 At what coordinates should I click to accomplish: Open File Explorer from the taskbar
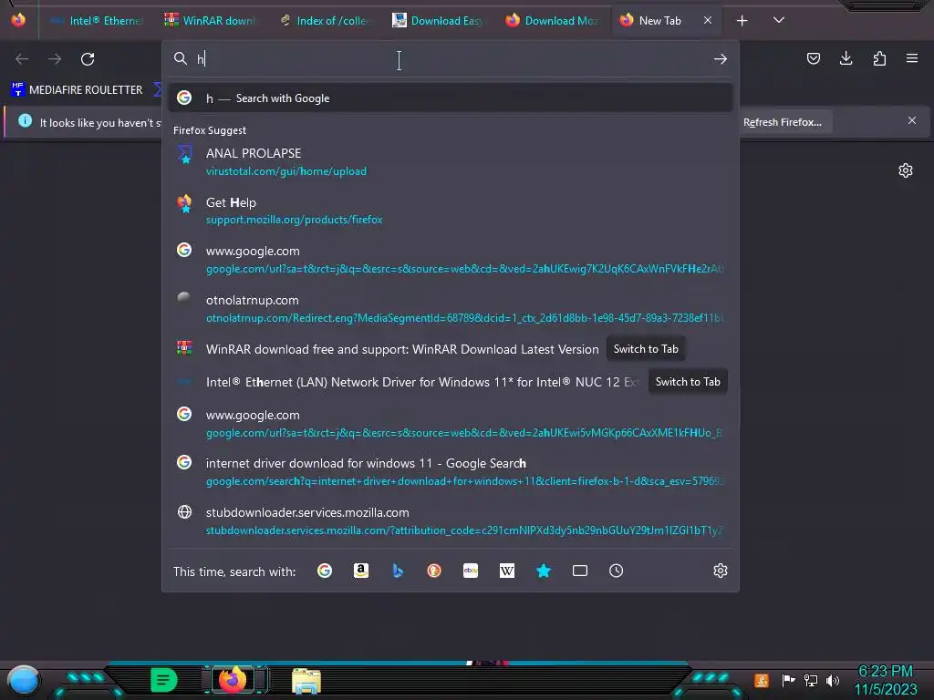(306, 680)
